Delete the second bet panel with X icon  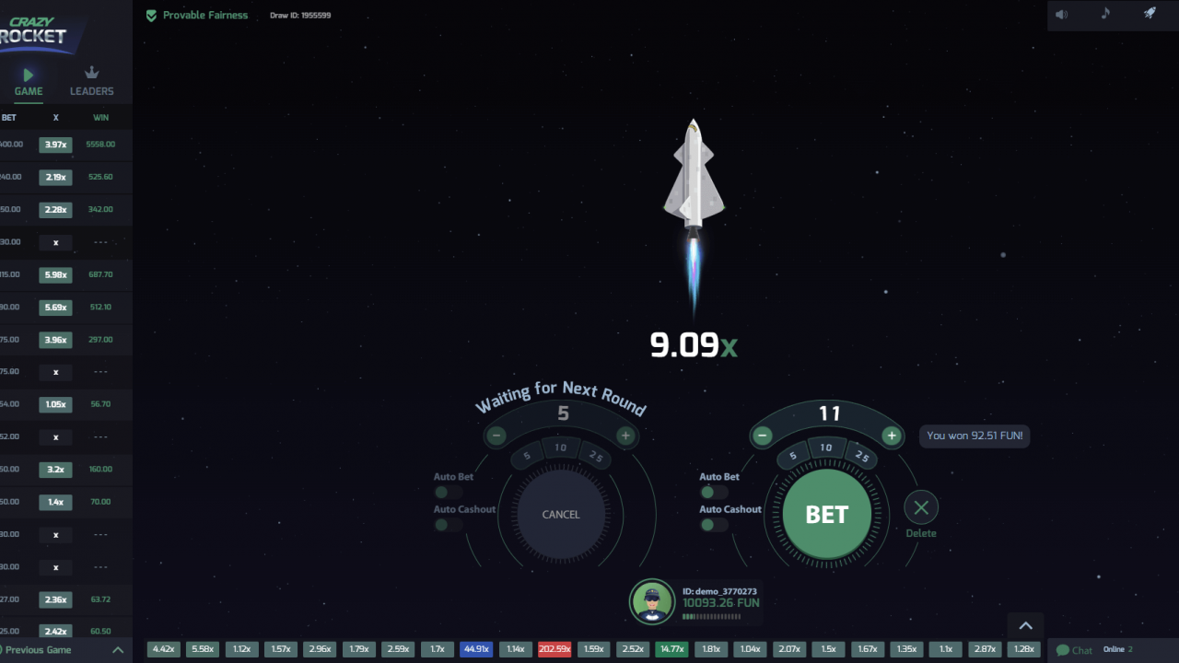[920, 507]
